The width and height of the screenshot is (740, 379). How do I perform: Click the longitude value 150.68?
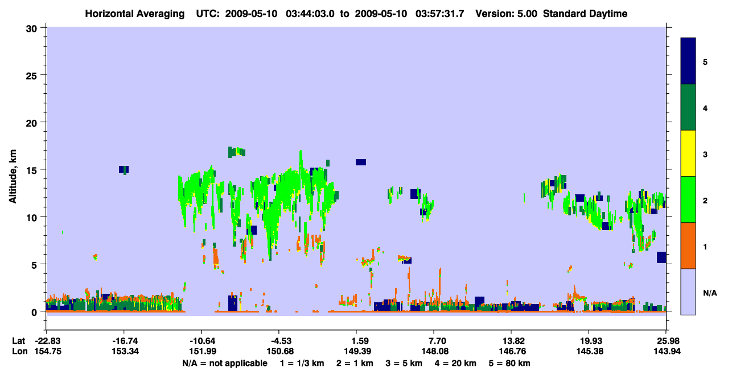point(279,351)
